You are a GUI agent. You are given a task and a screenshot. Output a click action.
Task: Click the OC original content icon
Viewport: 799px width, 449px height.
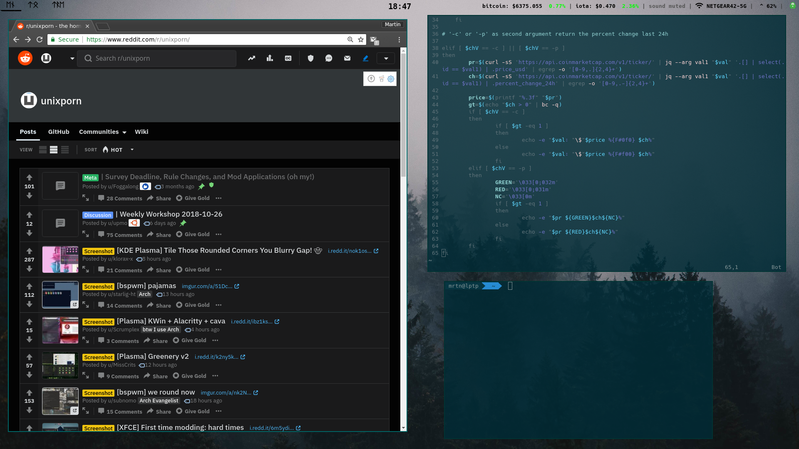coord(288,58)
